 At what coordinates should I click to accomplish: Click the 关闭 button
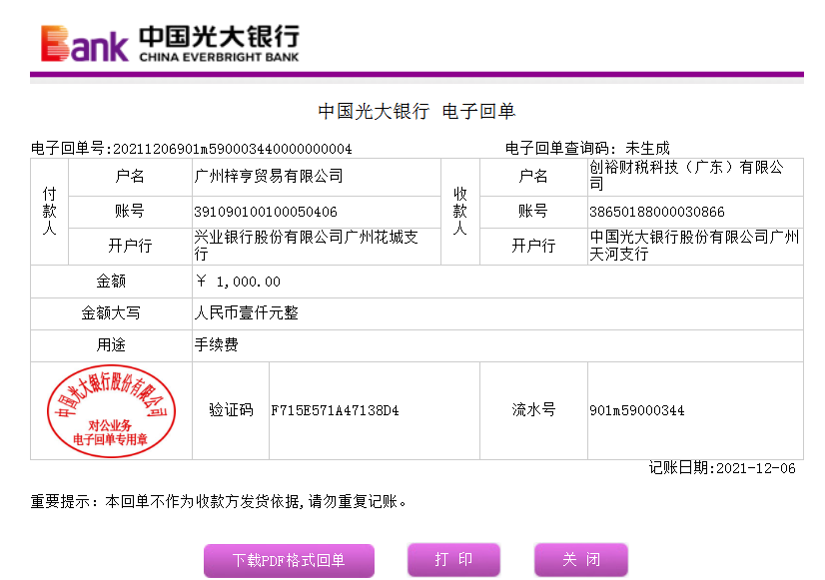tap(581, 559)
